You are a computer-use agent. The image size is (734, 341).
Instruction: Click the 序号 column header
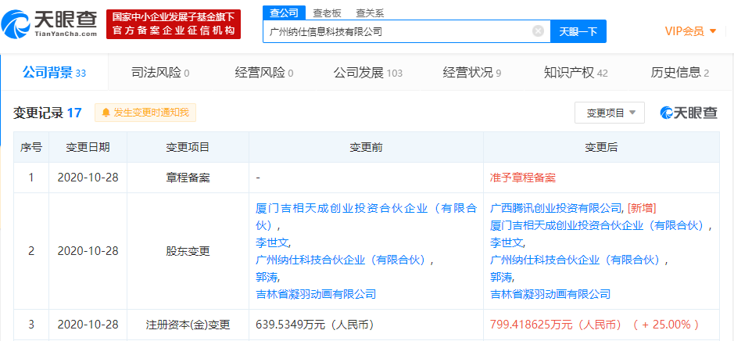31,147
